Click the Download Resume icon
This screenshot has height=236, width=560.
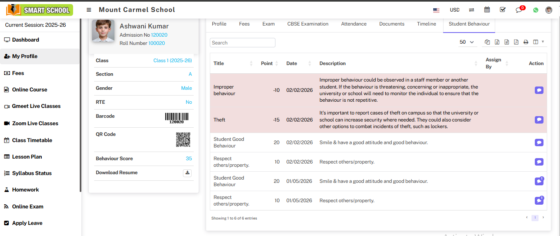(x=187, y=173)
